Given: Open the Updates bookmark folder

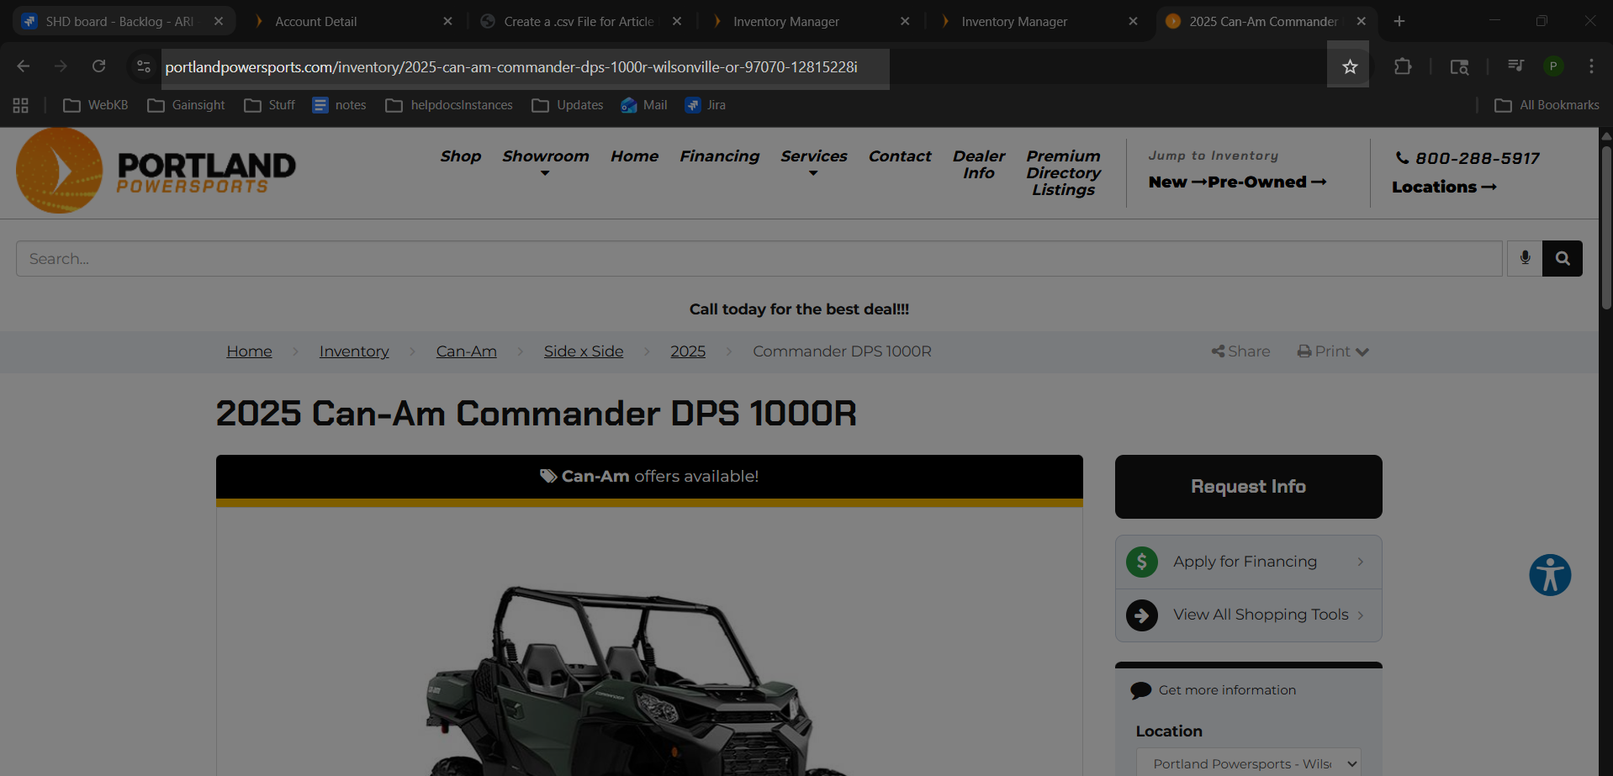Looking at the screenshot, I should point(568,105).
